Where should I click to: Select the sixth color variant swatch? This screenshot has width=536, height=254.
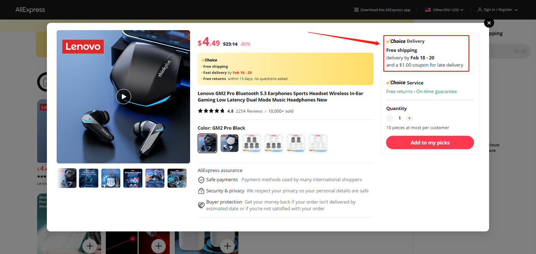[x=318, y=143]
